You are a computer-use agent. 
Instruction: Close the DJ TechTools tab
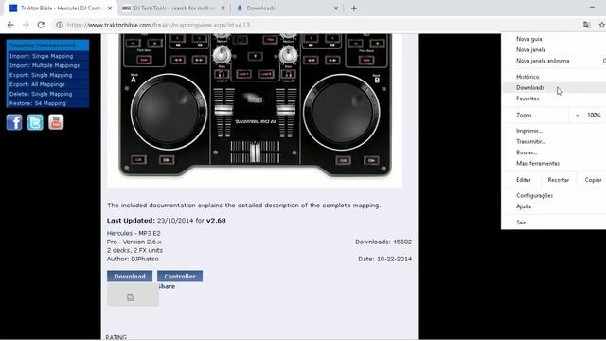point(223,9)
